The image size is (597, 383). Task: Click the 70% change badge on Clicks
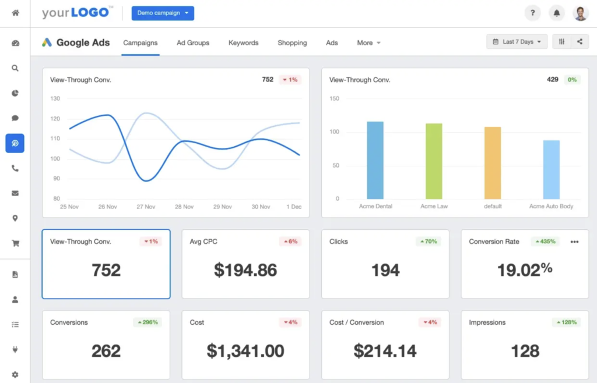click(429, 242)
